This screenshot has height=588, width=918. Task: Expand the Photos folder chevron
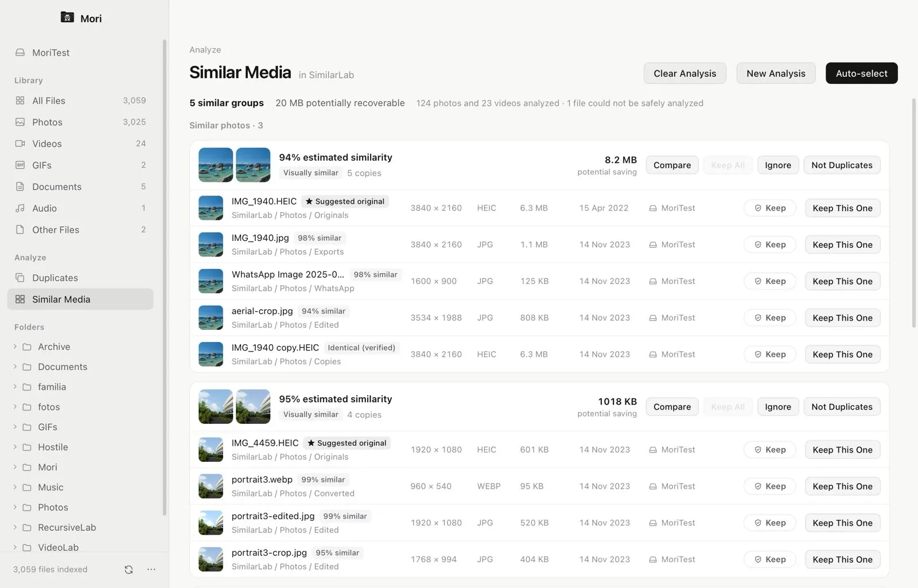(x=15, y=508)
